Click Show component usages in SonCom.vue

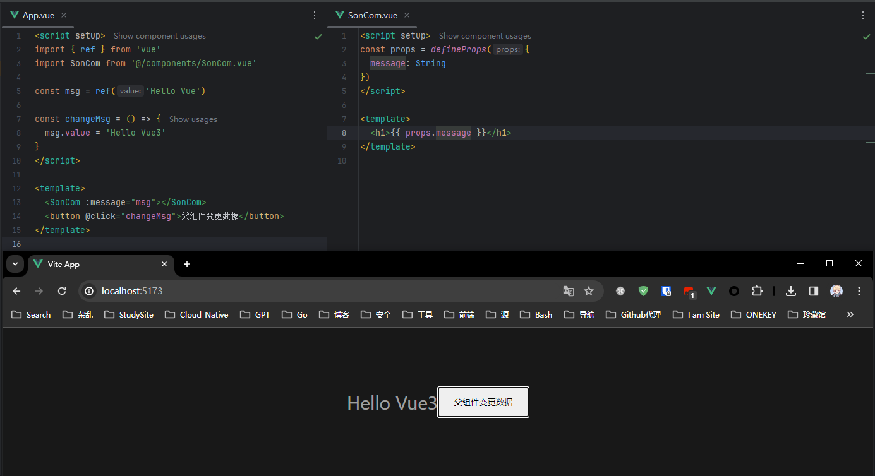tap(485, 36)
